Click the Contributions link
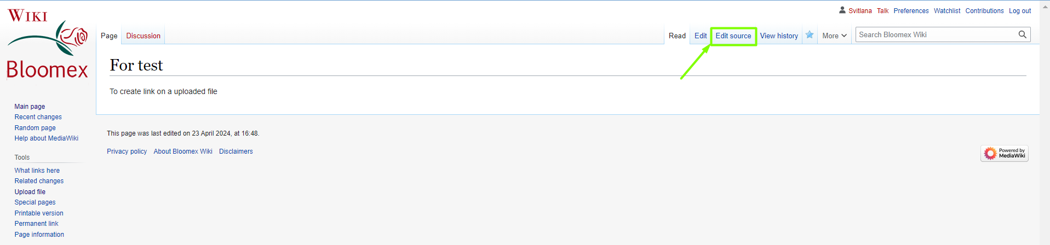This screenshot has height=245, width=1050. click(984, 10)
